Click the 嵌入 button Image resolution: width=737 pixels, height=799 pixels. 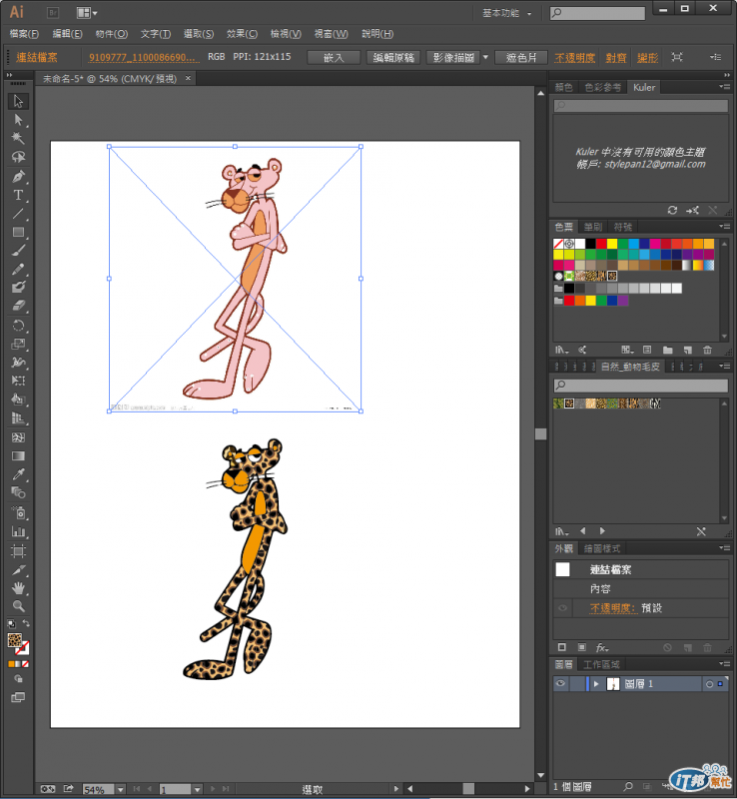(x=334, y=58)
